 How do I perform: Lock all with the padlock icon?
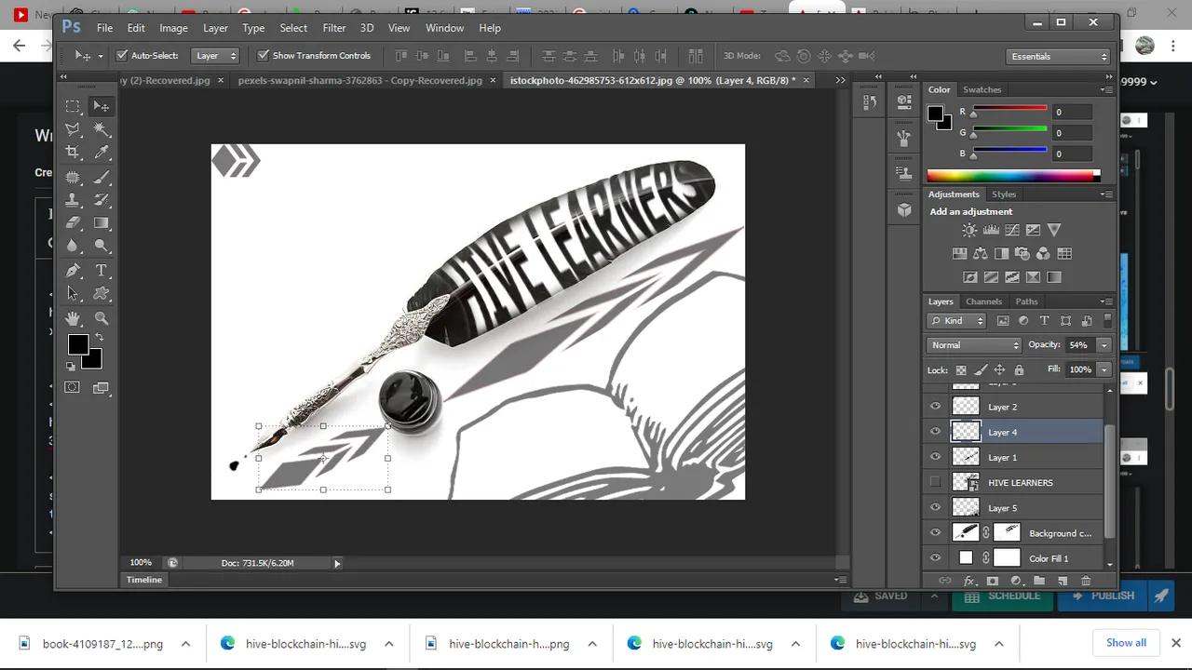click(x=1019, y=369)
